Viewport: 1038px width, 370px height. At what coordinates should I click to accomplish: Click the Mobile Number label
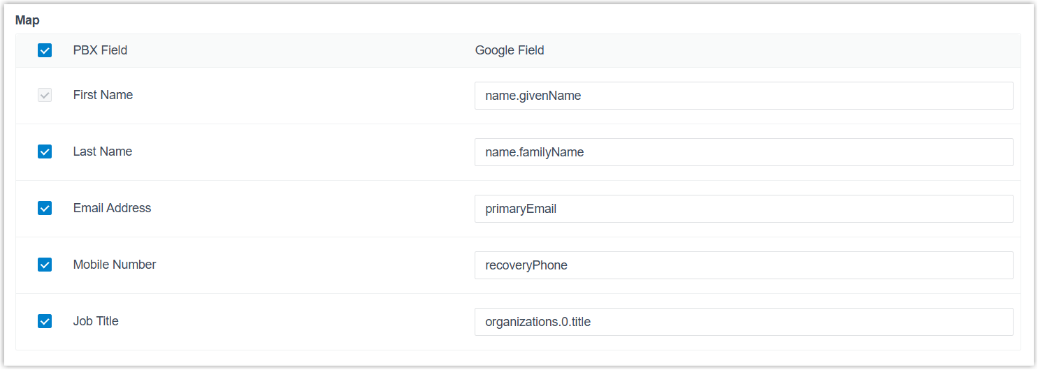point(115,265)
